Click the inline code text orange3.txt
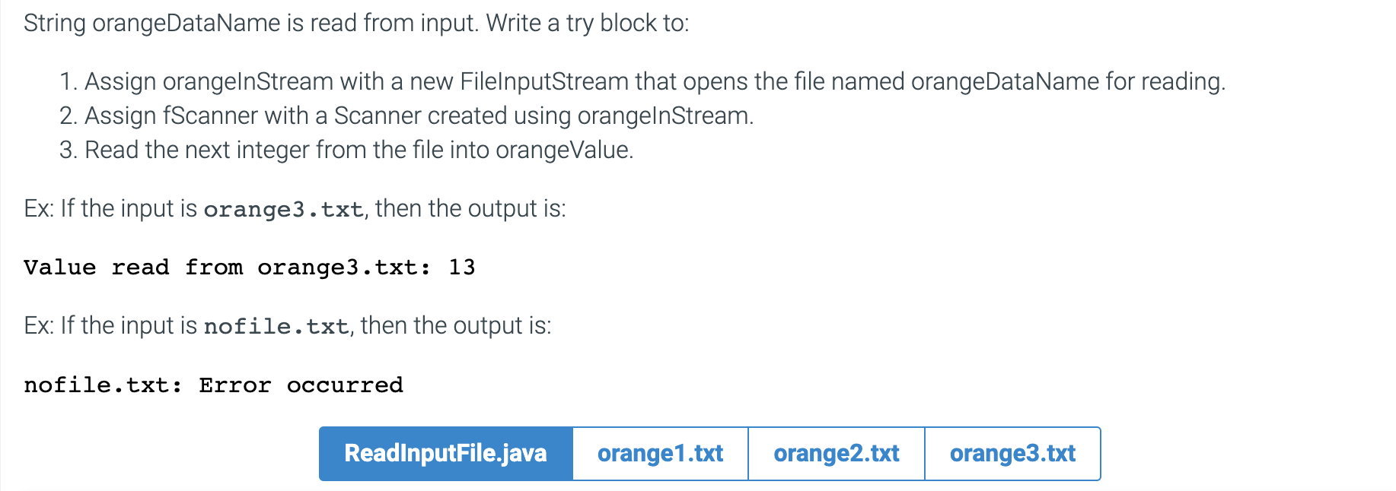Image resolution: width=1396 pixels, height=491 pixels. click(284, 209)
